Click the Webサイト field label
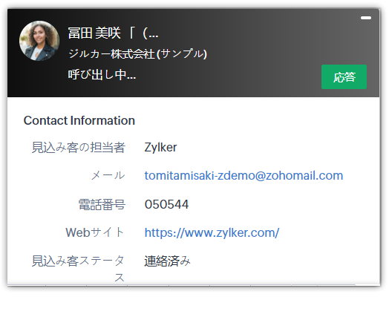 pyautogui.click(x=95, y=232)
